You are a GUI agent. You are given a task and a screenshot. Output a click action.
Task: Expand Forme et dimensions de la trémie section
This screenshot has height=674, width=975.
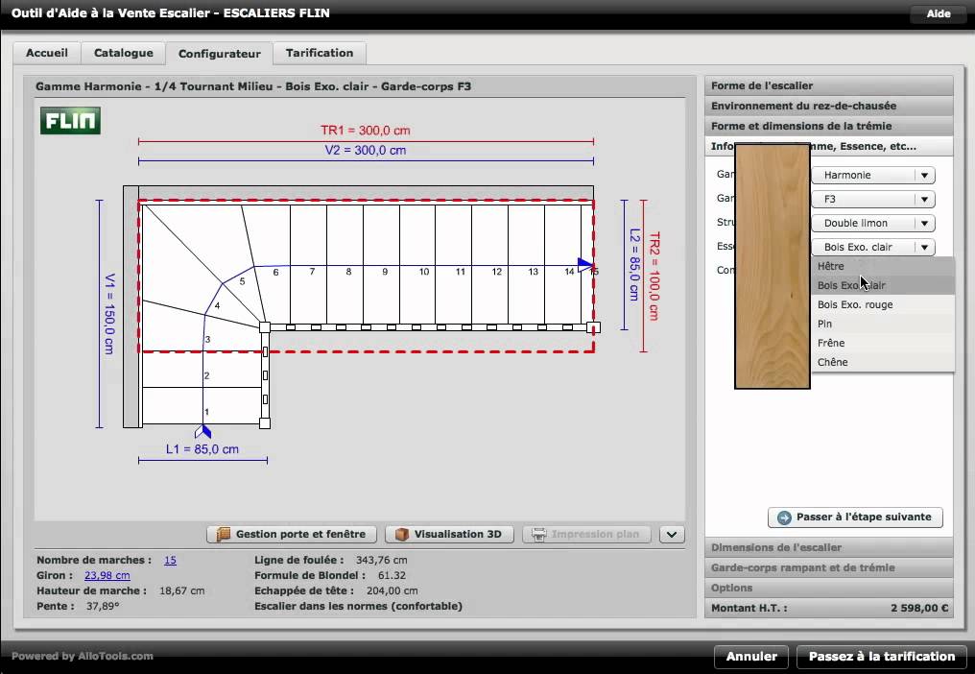coord(828,126)
